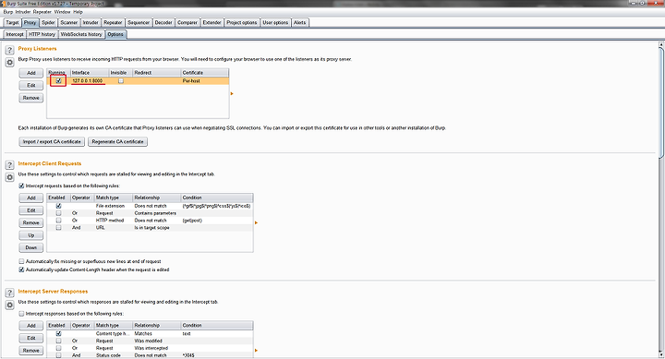Remove selected client request intercept rule
The height and width of the screenshot is (359, 665).
coord(31,223)
